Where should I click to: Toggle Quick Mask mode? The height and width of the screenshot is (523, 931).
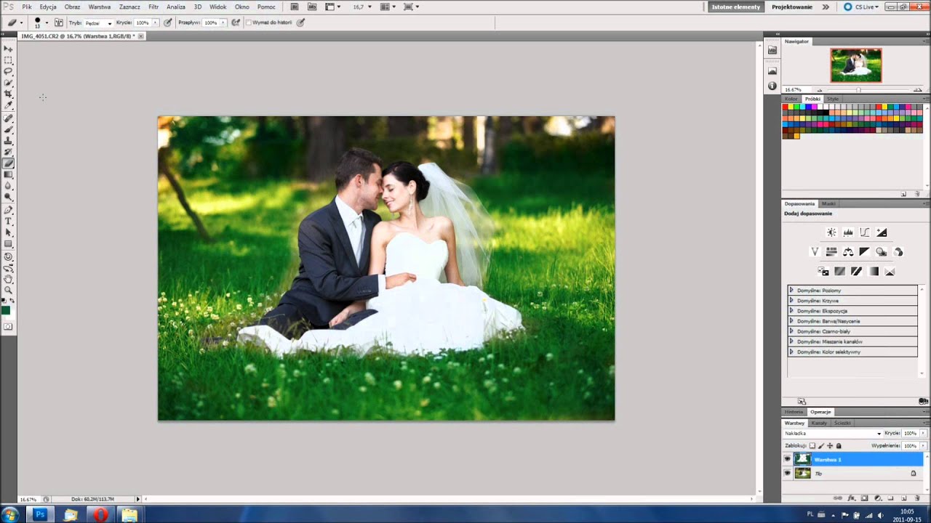pyautogui.click(x=8, y=327)
